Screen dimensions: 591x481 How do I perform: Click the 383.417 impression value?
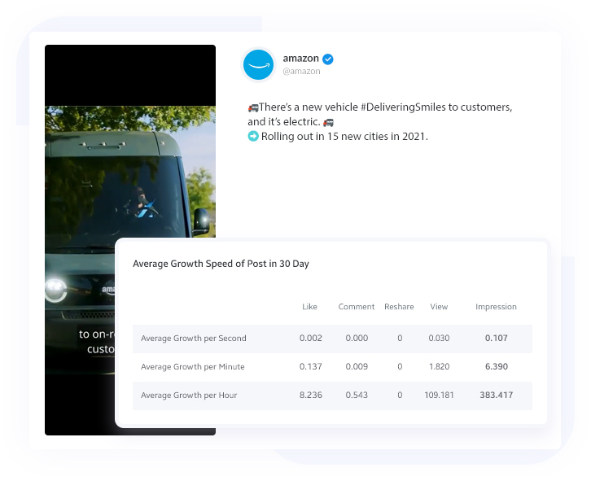click(496, 395)
